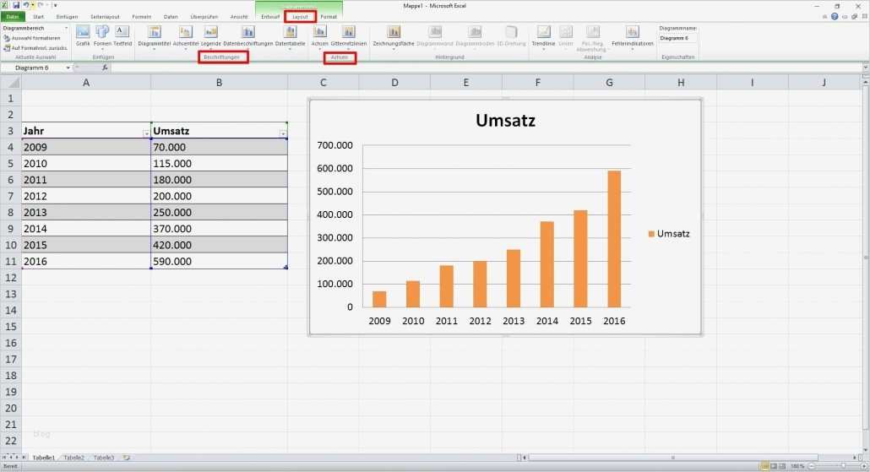Click the select-all corner of the sheet

10,83
